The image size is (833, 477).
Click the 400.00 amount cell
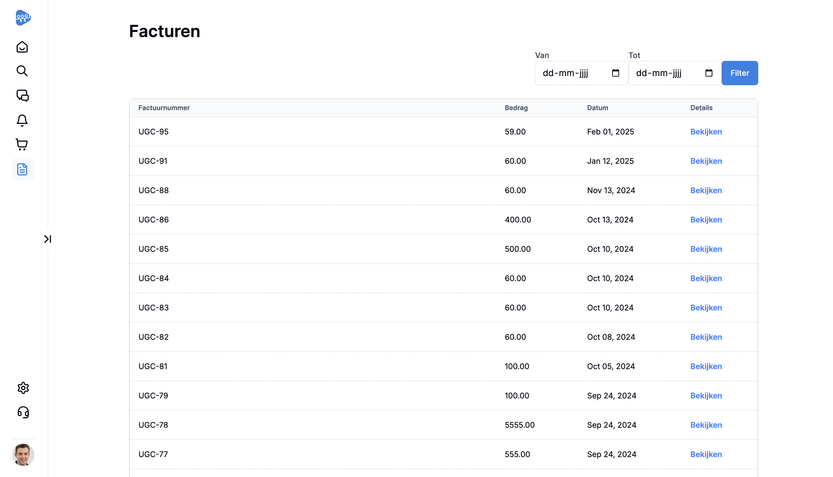pos(518,220)
